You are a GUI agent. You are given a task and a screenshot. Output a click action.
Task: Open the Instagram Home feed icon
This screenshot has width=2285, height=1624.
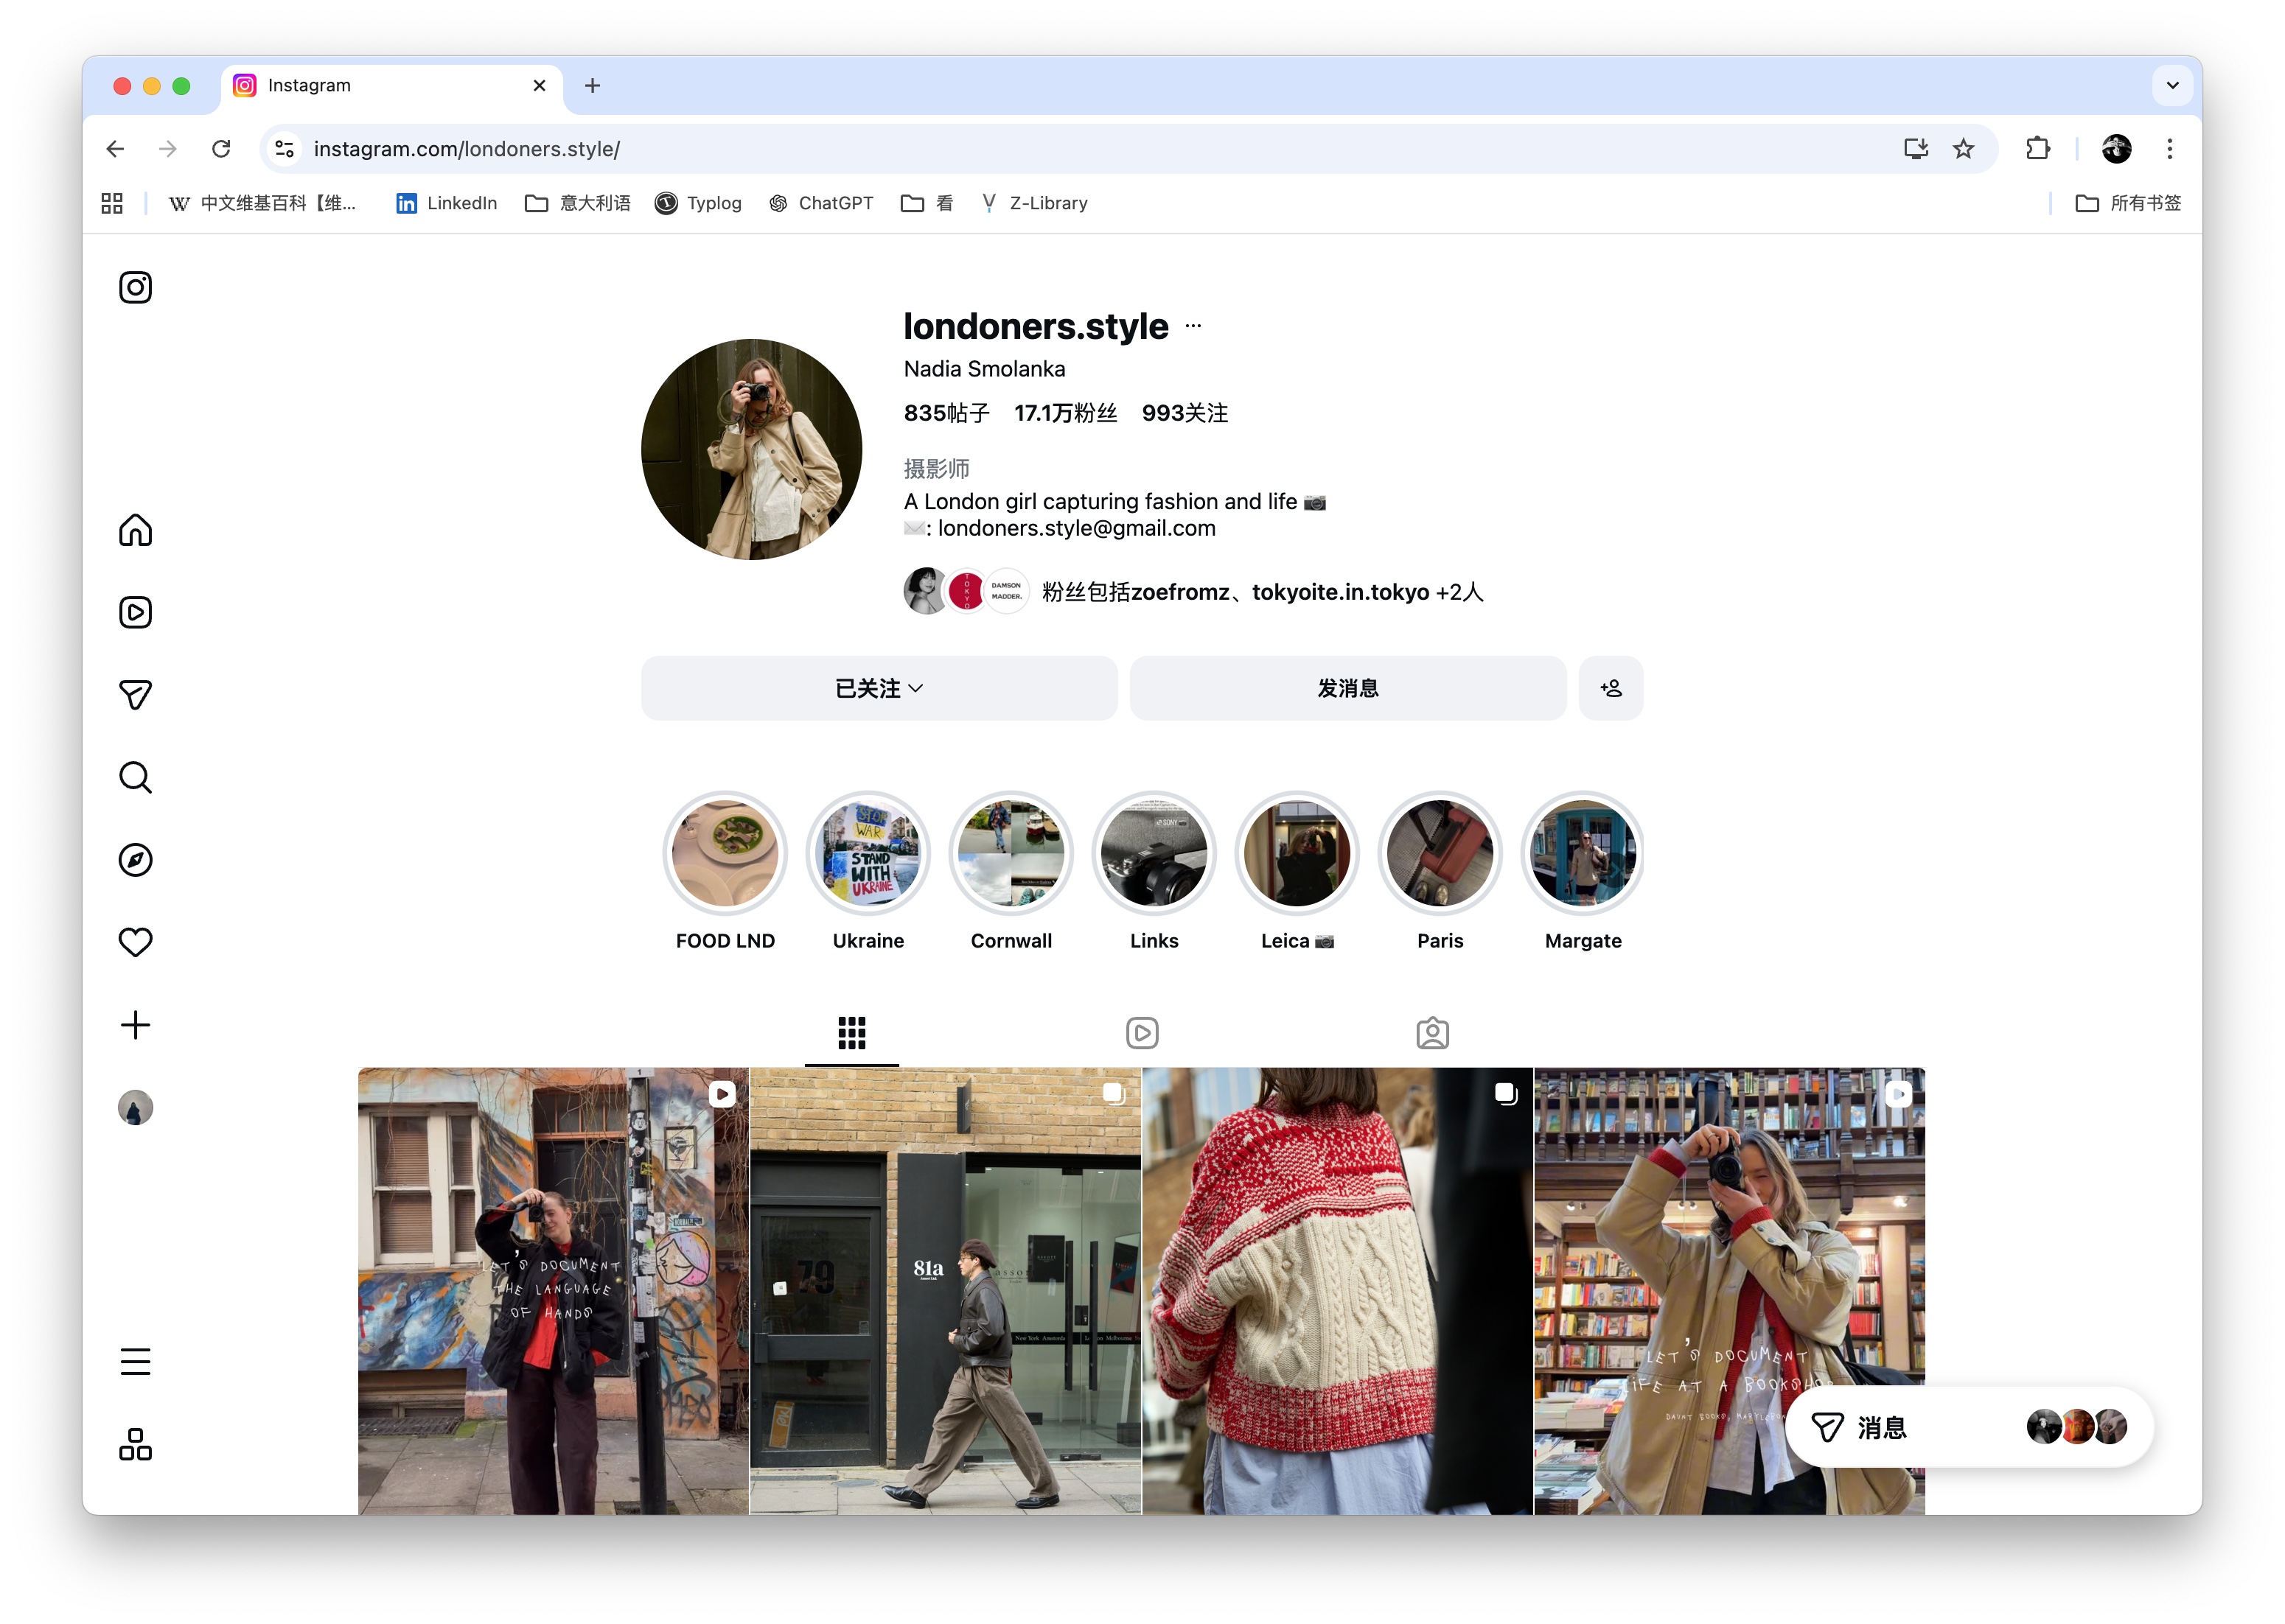click(135, 530)
